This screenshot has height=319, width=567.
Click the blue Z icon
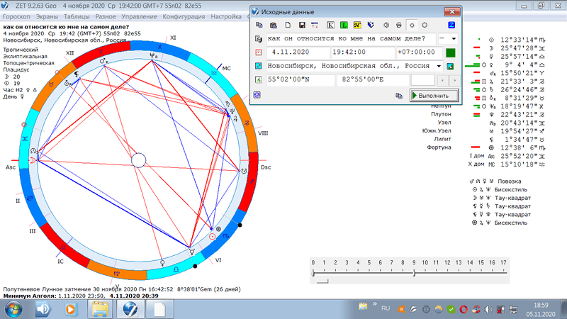[x=451, y=26]
